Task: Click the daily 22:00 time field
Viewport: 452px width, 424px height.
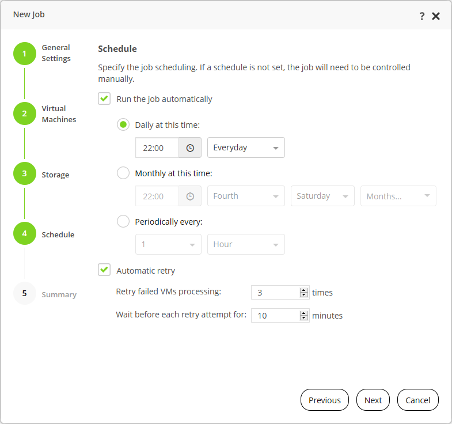Action: 157,147
